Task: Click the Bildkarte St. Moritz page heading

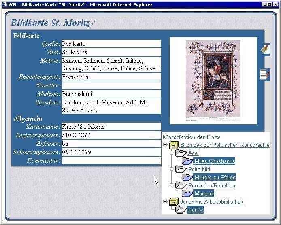Action: coord(53,23)
